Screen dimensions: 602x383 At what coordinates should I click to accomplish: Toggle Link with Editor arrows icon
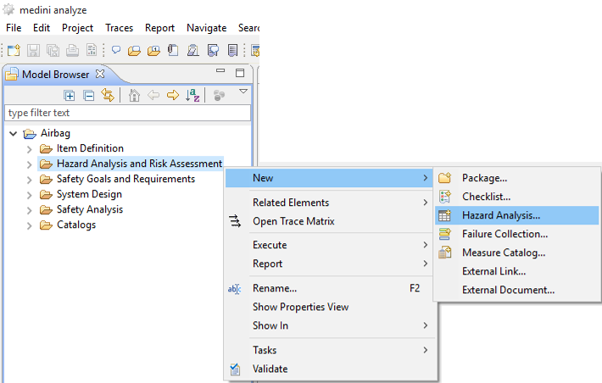107,95
